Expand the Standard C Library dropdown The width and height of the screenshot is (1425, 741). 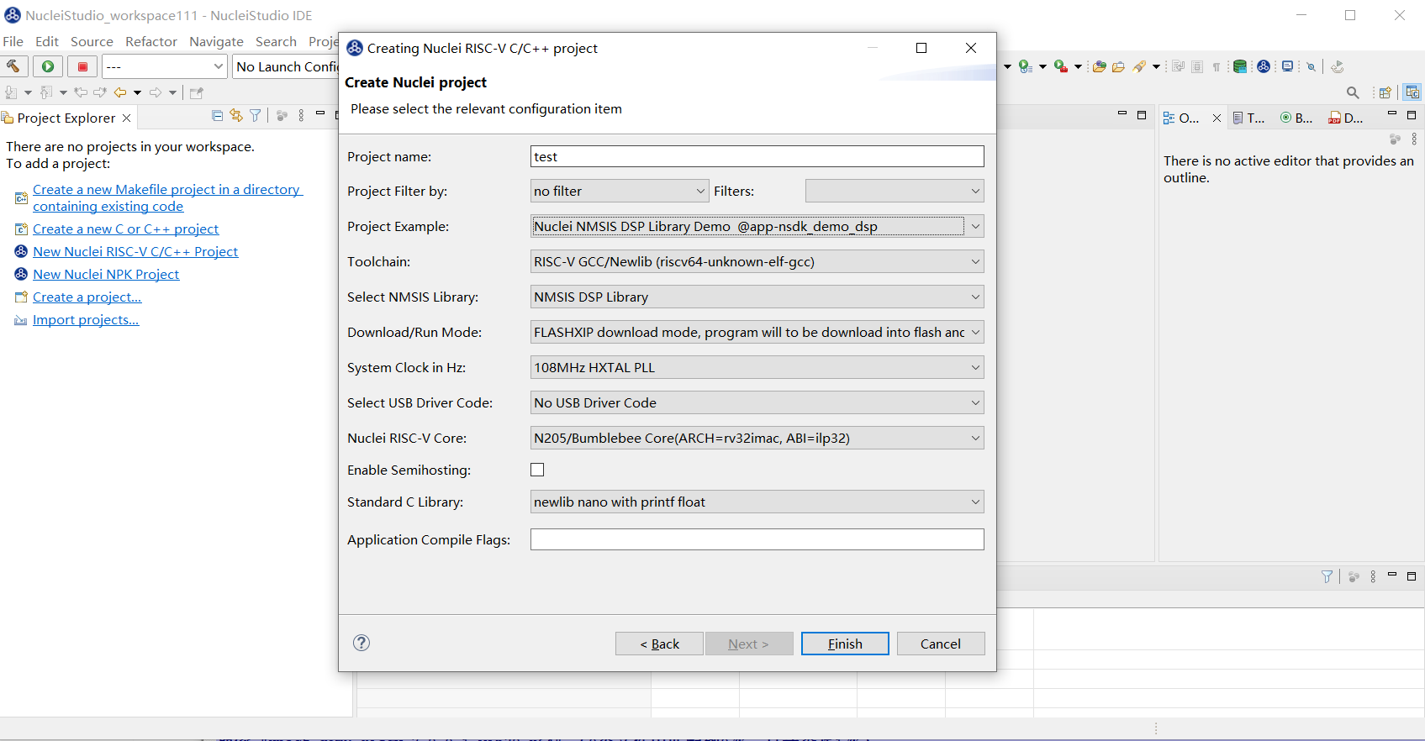tap(974, 502)
